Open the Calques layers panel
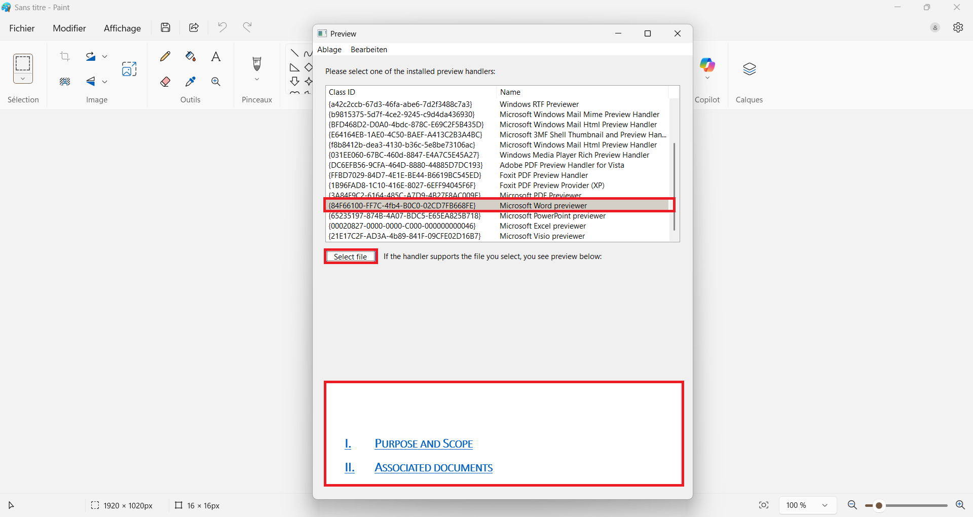 [x=750, y=69]
